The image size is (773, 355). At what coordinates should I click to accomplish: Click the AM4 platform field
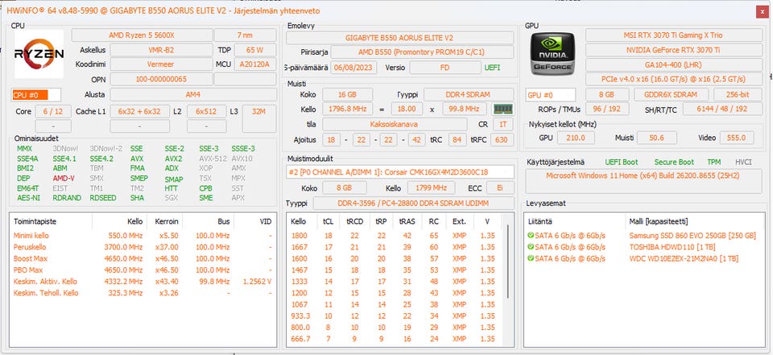[x=193, y=95]
